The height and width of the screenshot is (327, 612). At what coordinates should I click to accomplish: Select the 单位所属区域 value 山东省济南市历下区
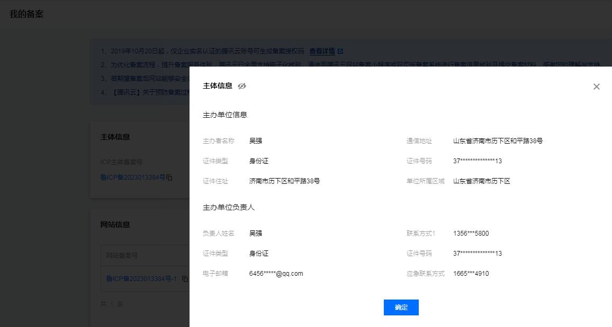pyautogui.click(x=482, y=181)
